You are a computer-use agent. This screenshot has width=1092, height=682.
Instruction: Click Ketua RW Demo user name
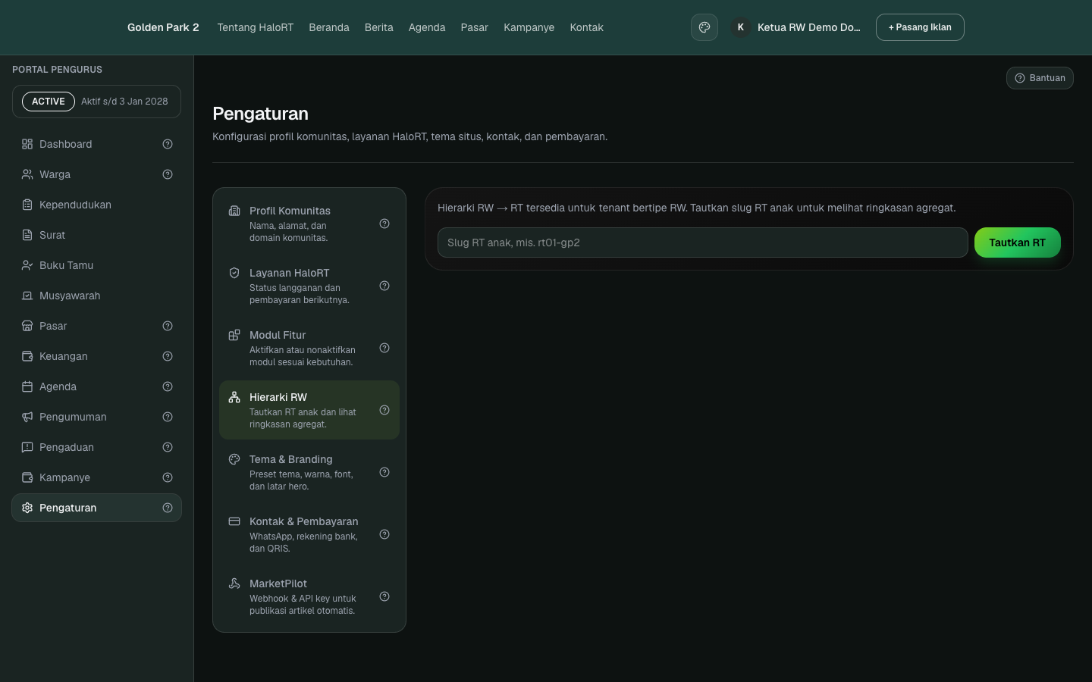pyautogui.click(x=809, y=27)
